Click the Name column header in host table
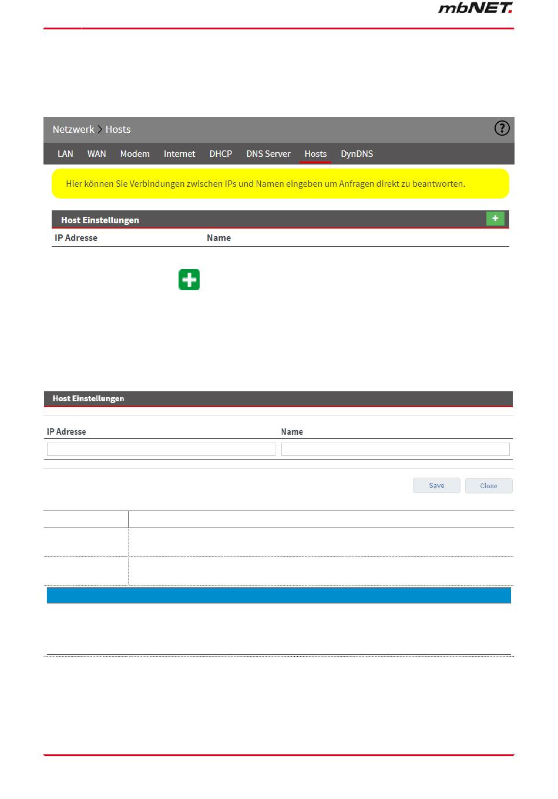 point(219,238)
